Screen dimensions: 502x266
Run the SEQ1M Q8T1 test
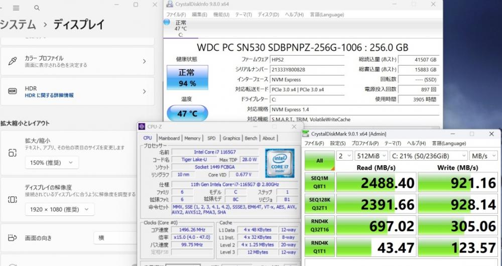pos(319,183)
